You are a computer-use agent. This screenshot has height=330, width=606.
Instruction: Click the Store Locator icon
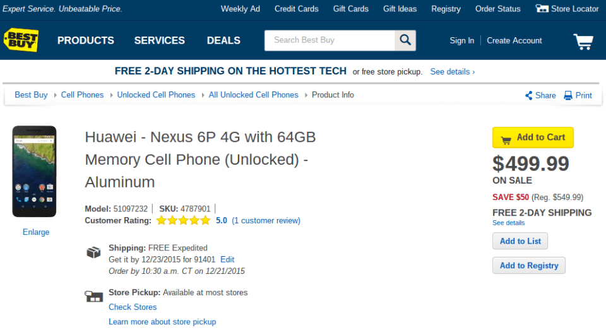click(x=542, y=9)
